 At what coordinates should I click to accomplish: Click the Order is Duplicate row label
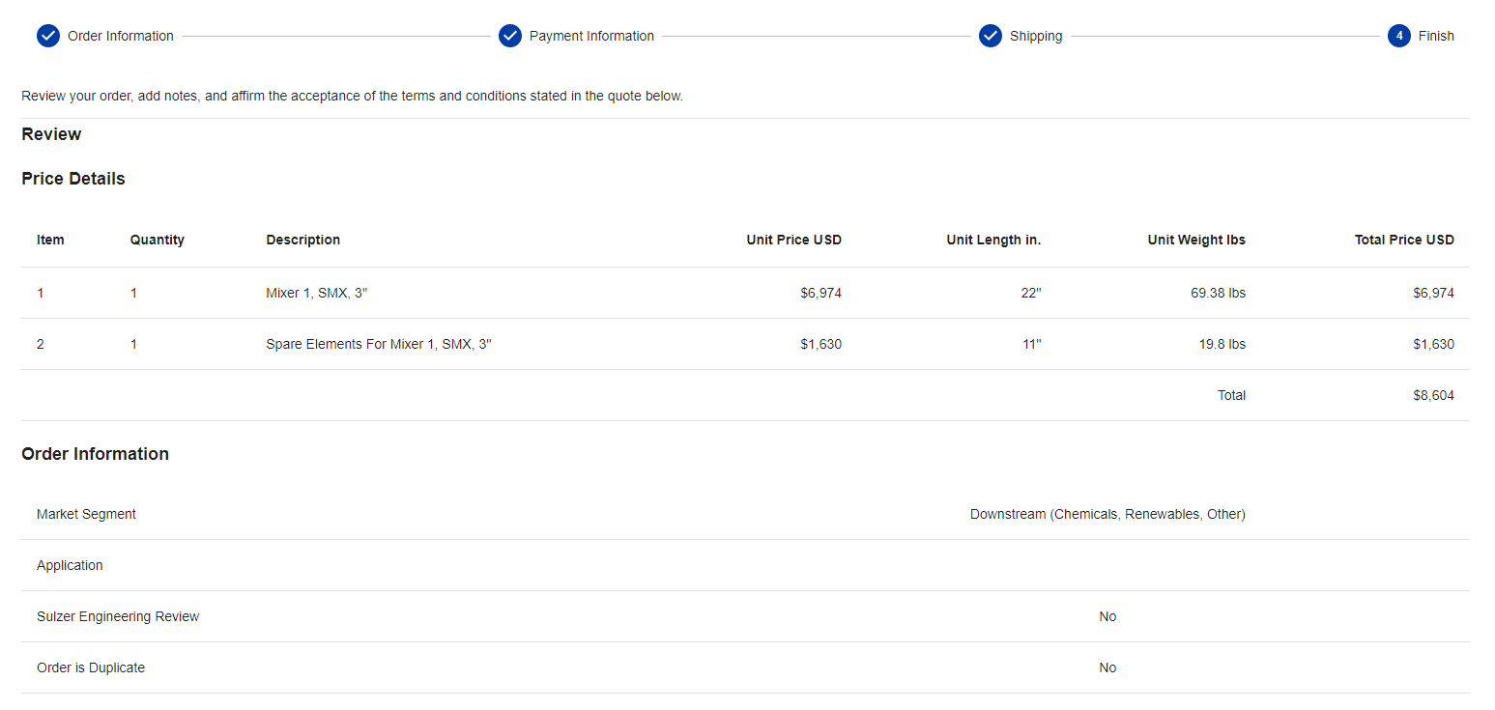(x=91, y=667)
